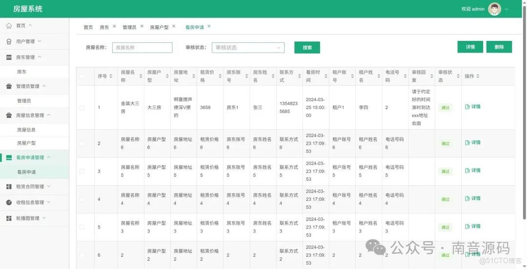Toggle the select-all checkbox in table header

tap(82, 76)
